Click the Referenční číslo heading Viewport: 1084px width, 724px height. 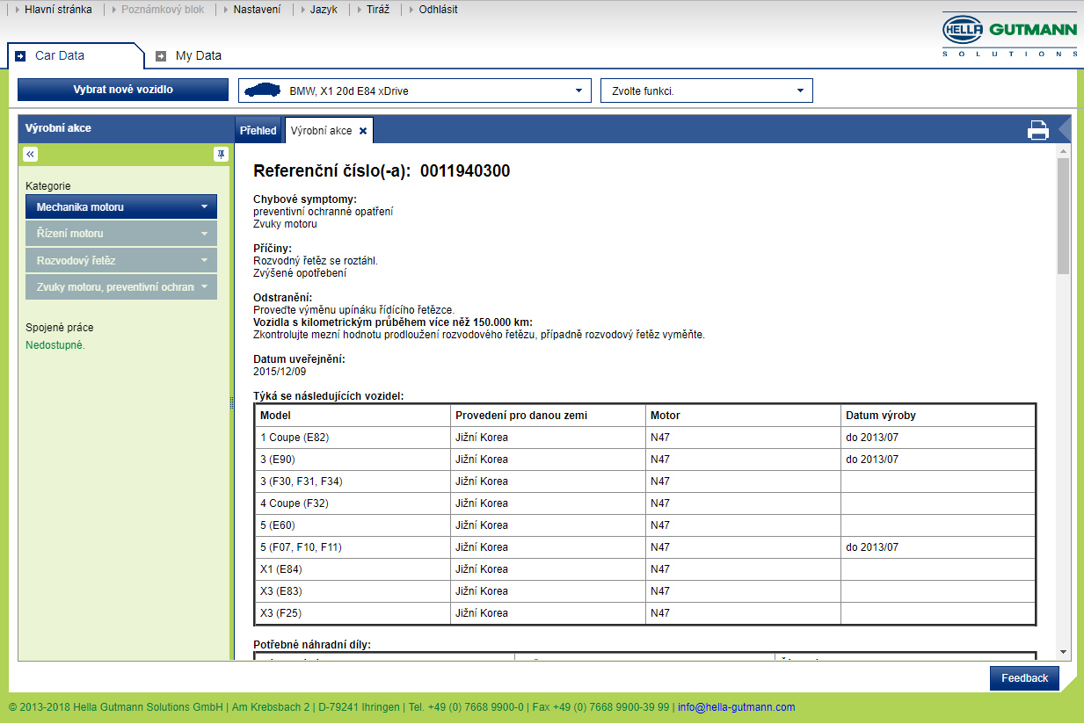coord(382,171)
